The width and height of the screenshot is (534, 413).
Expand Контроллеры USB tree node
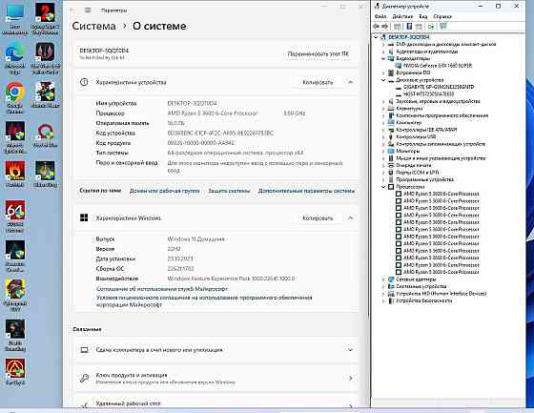coord(383,137)
